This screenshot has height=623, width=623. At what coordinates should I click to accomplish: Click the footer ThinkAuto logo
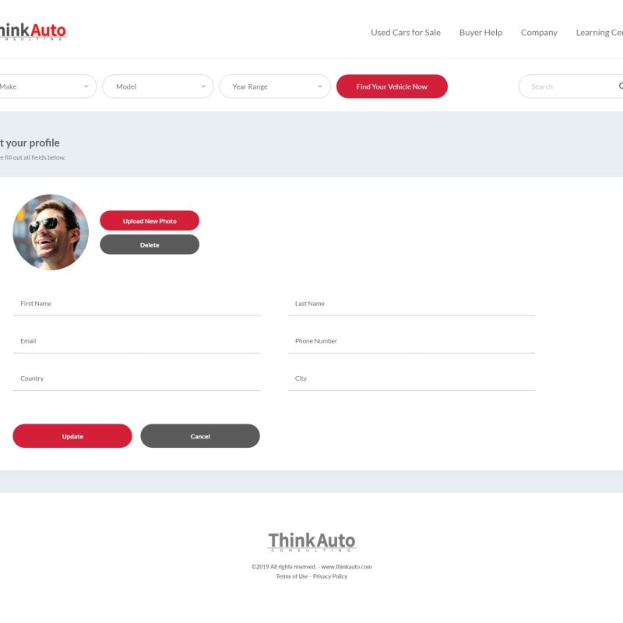311,542
